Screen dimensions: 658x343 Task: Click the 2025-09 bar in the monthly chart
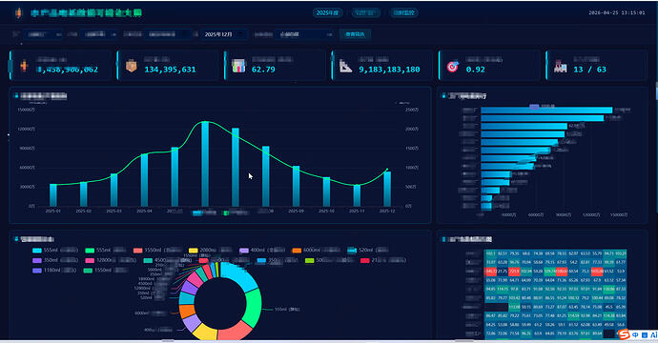tap(296, 186)
